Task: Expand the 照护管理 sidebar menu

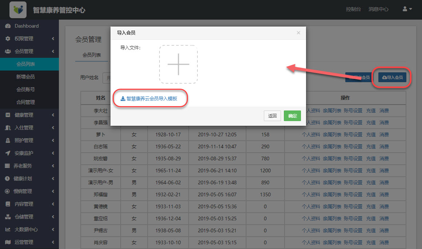Action: pos(29,140)
